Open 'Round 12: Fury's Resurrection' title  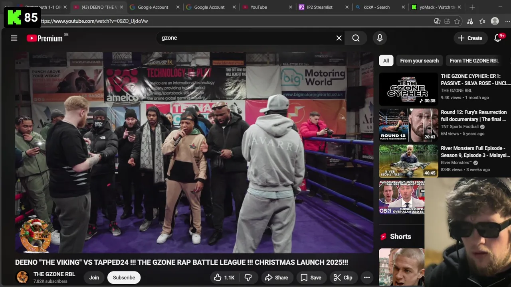(x=474, y=116)
